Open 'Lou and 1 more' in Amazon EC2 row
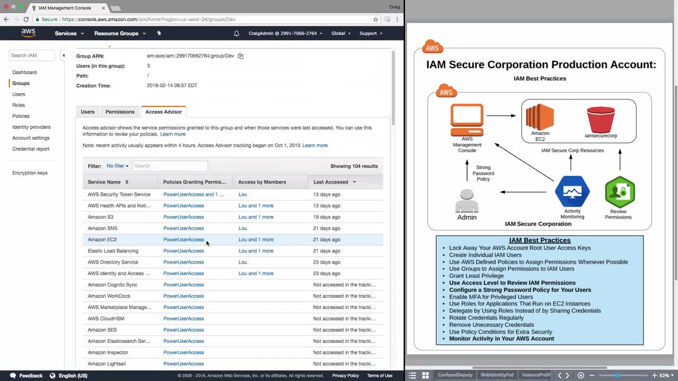678x381 pixels. point(256,240)
